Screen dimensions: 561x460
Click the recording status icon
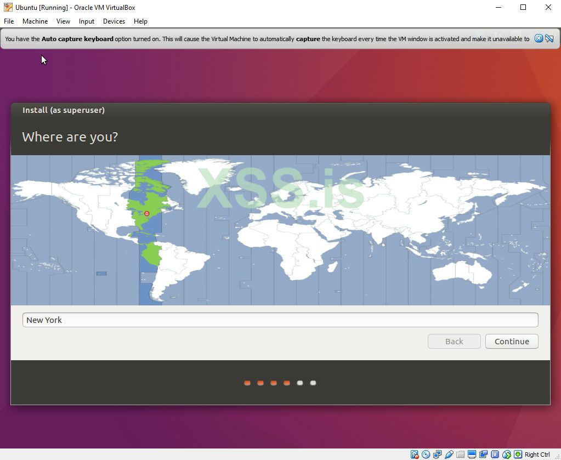(483, 455)
